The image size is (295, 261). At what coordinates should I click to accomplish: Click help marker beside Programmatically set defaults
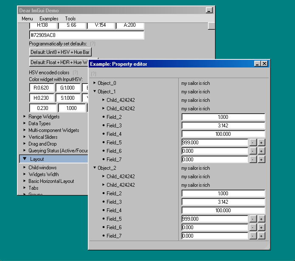coord(93,44)
